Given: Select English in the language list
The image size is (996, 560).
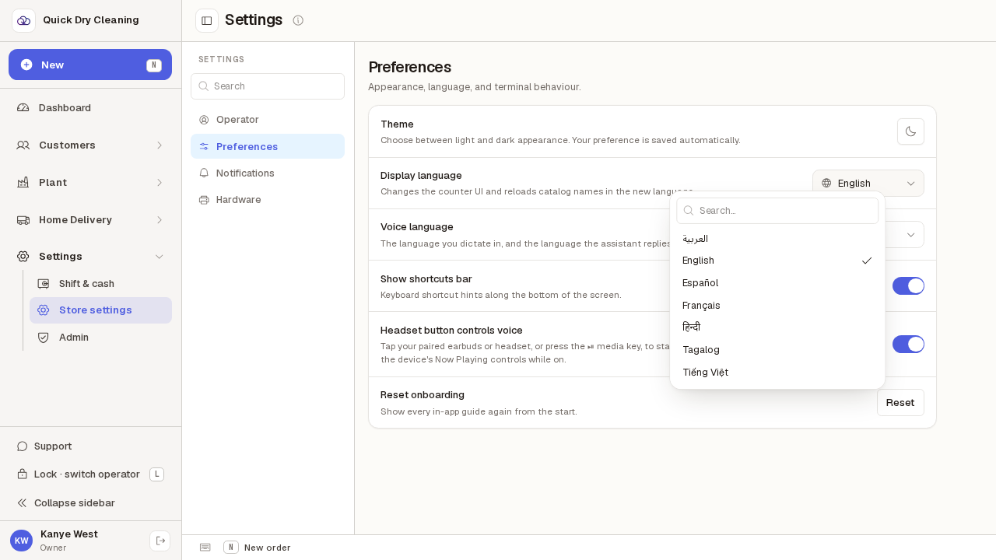Looking at the screenshot, I should [x=777, y=261].
